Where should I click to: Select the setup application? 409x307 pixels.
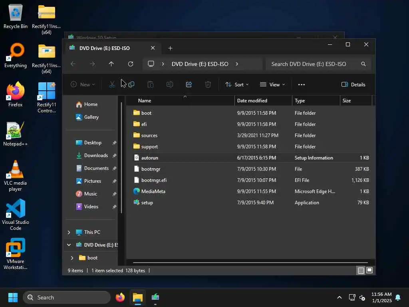251,203
